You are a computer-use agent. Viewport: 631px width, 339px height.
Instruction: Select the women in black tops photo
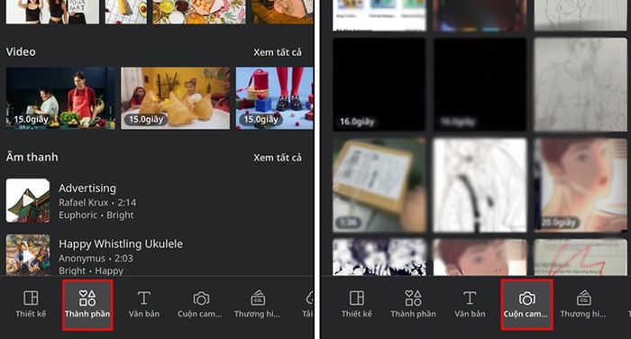[52, 12]
